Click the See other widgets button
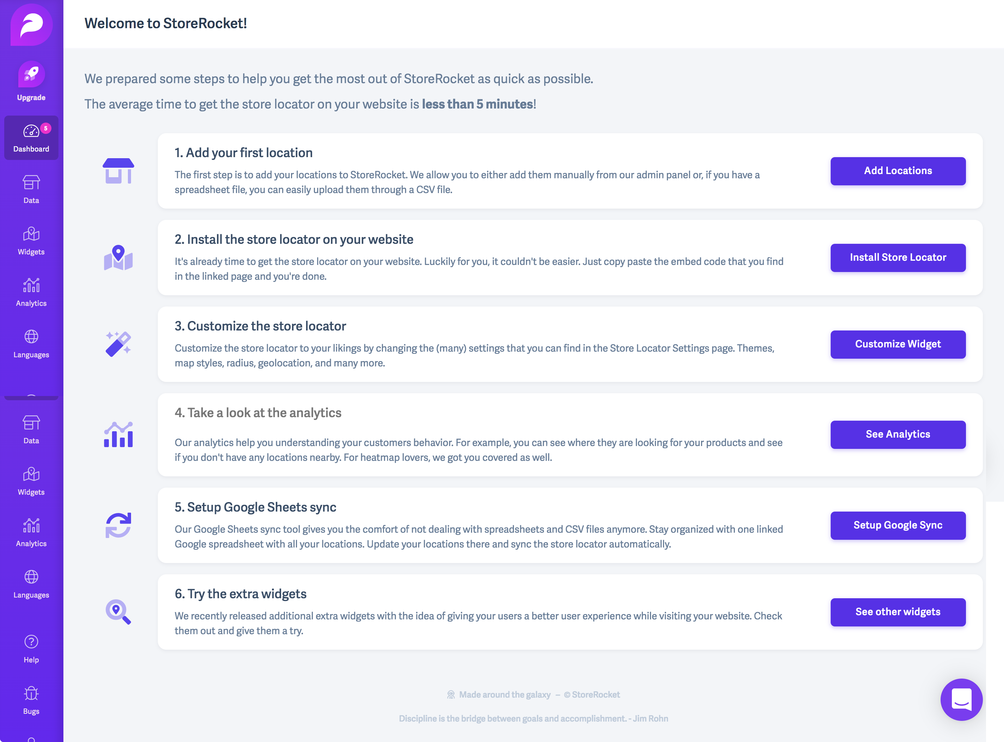The height and width of the screenshot is (742, 1004). (898, 612)
